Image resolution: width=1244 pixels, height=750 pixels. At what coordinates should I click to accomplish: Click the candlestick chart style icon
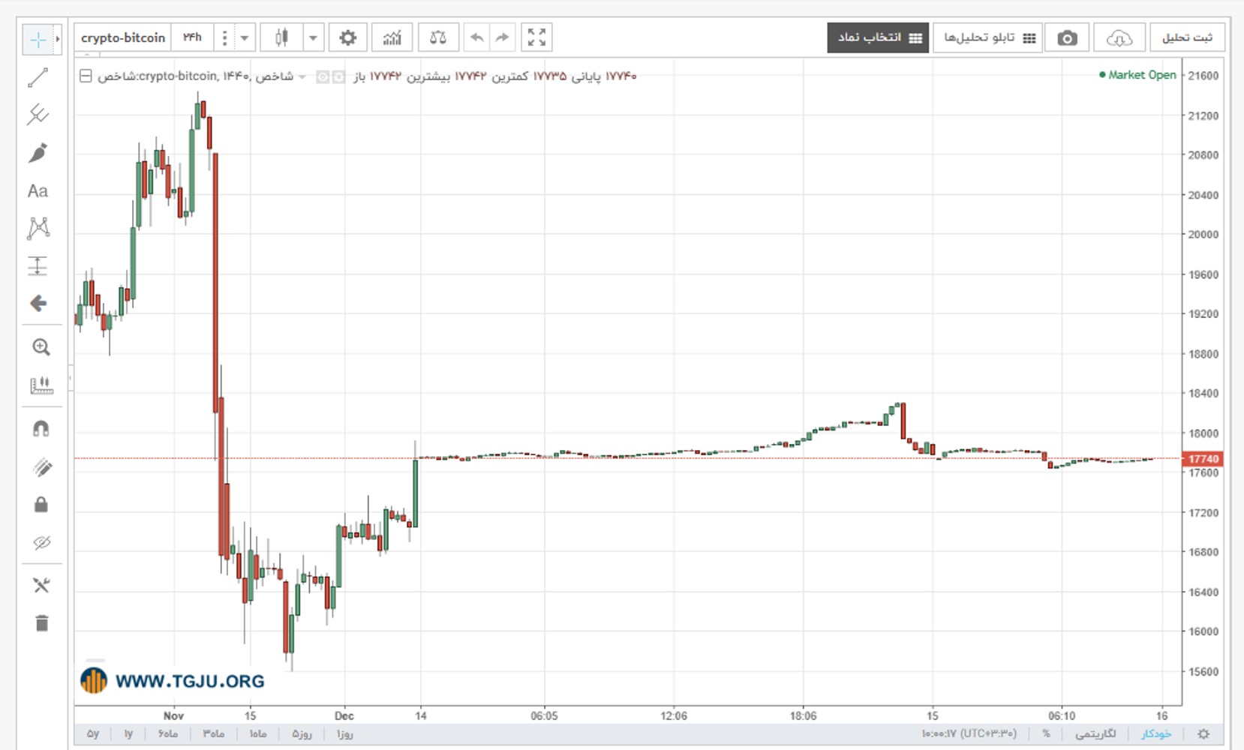281,37
